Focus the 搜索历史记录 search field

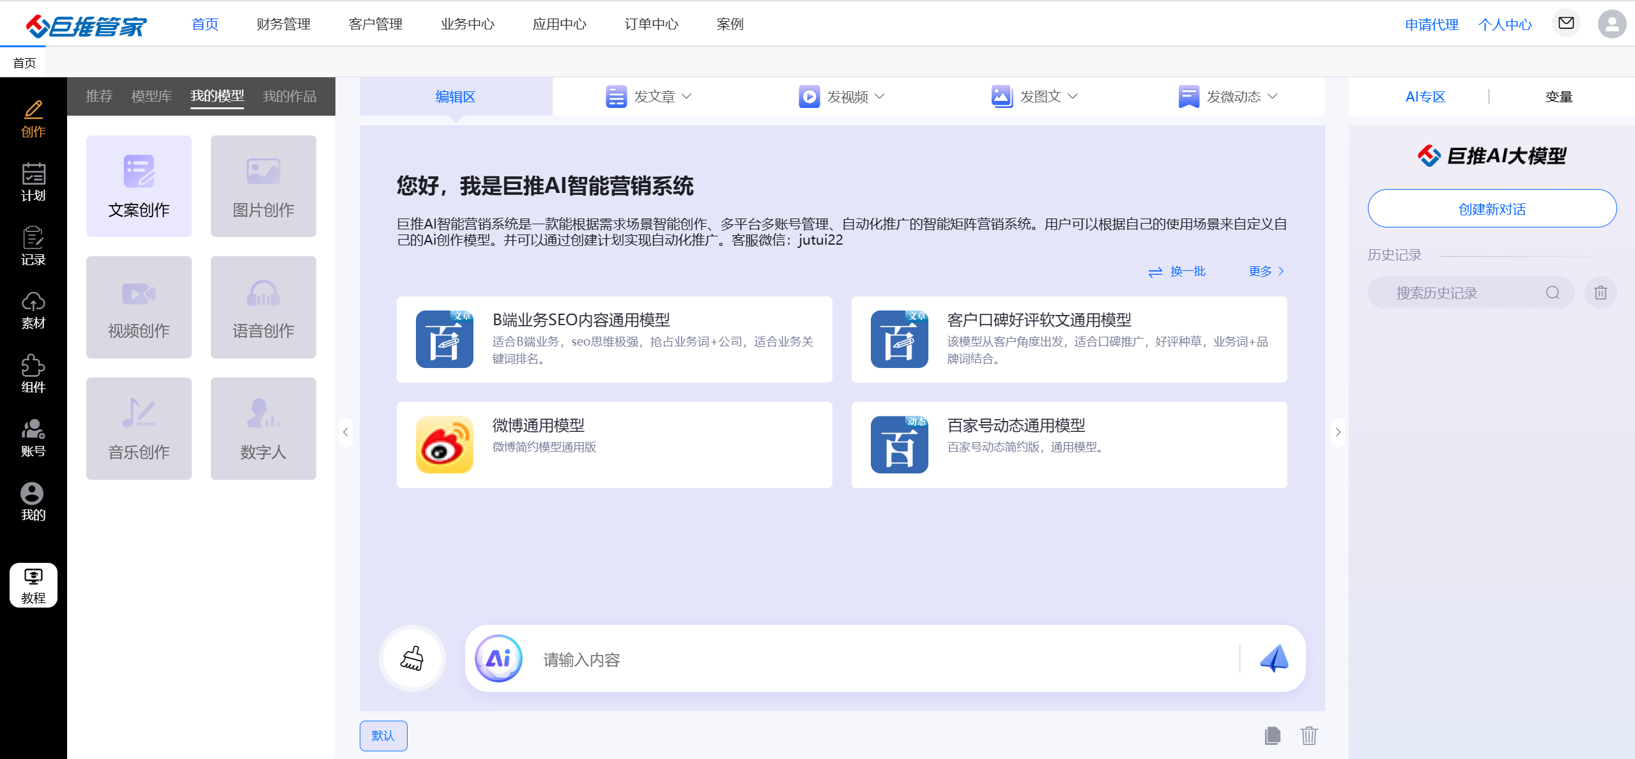tap(1471, 293)
